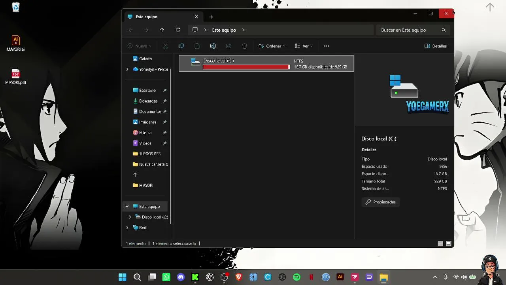Collapse the Este equipo tree node
Image resolution: width=506 pixels, height=285 pixels.
point(127,207)
